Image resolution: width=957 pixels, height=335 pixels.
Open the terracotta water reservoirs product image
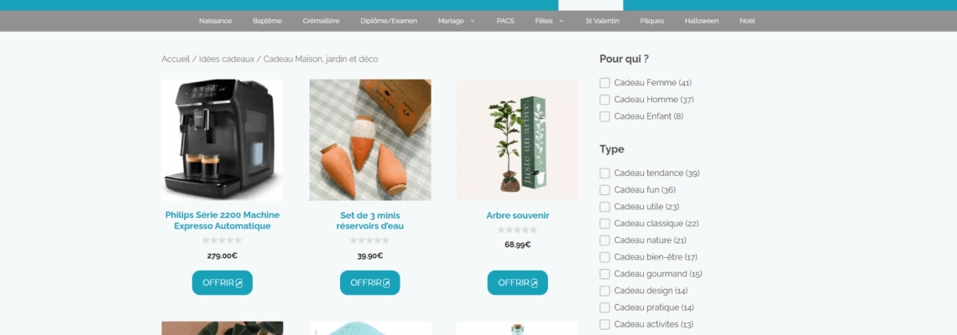pyautogui.click(x=370, y=140)
